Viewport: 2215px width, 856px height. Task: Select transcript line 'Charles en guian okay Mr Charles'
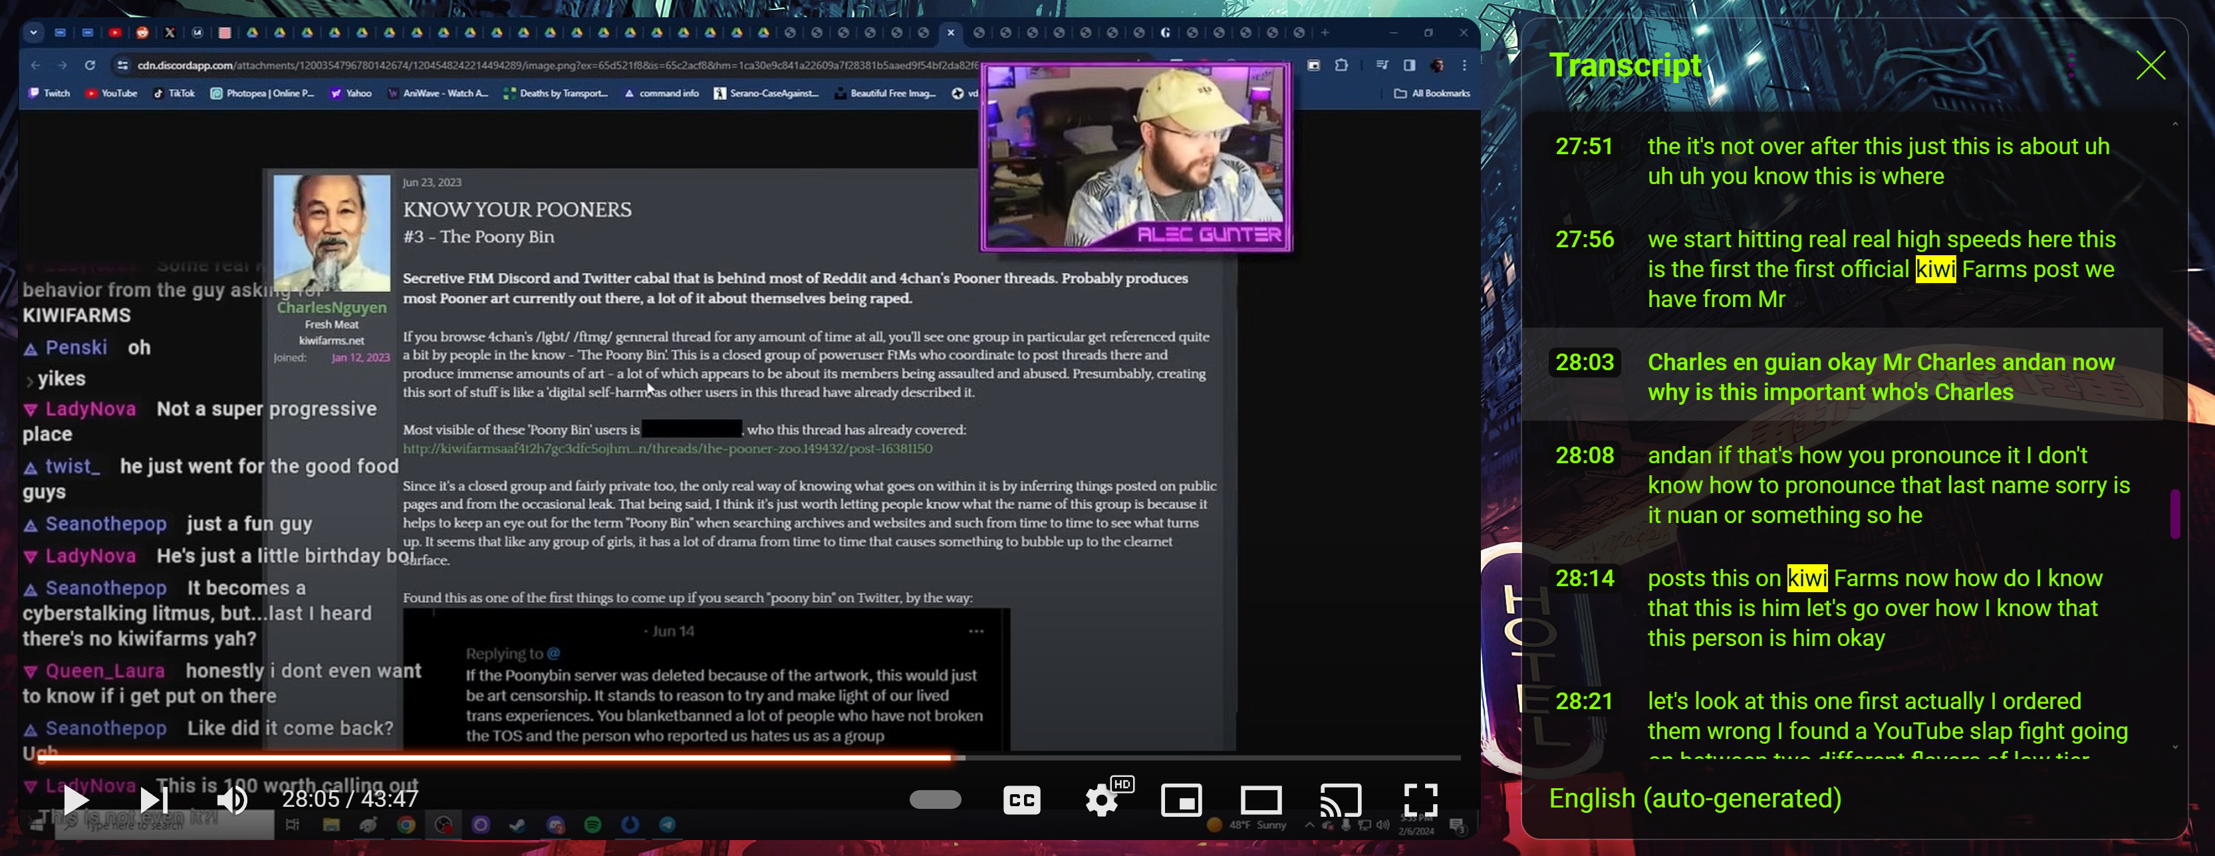pos(1881,376)
